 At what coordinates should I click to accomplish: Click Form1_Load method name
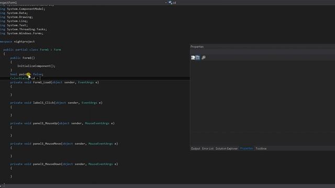point(42,83)
